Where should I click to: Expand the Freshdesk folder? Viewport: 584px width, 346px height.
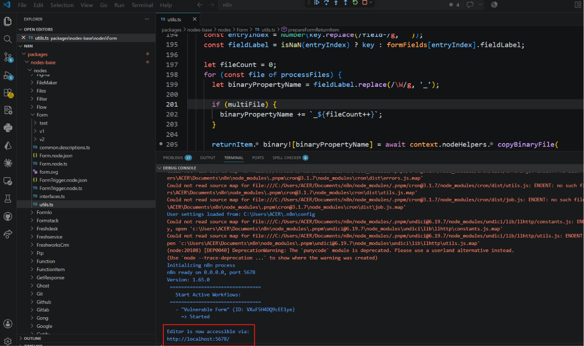click(x=47, y=229)
